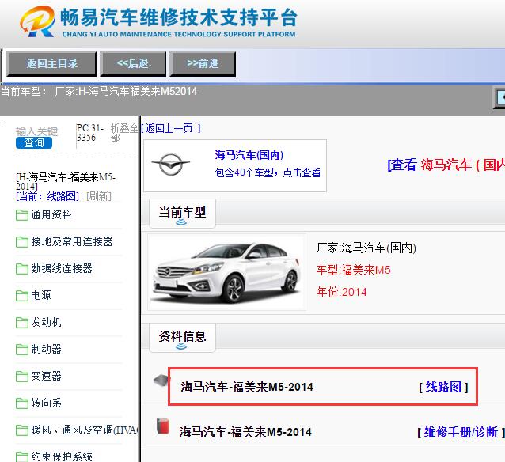Click 海马汽车-福美来M5-2014 title in 维修手册 row
This screenshot has width=505, height=462.
coord(245,432)
